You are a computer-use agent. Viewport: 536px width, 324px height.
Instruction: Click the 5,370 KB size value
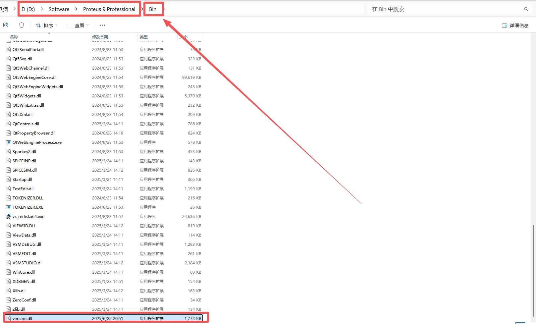click(193, 96)
